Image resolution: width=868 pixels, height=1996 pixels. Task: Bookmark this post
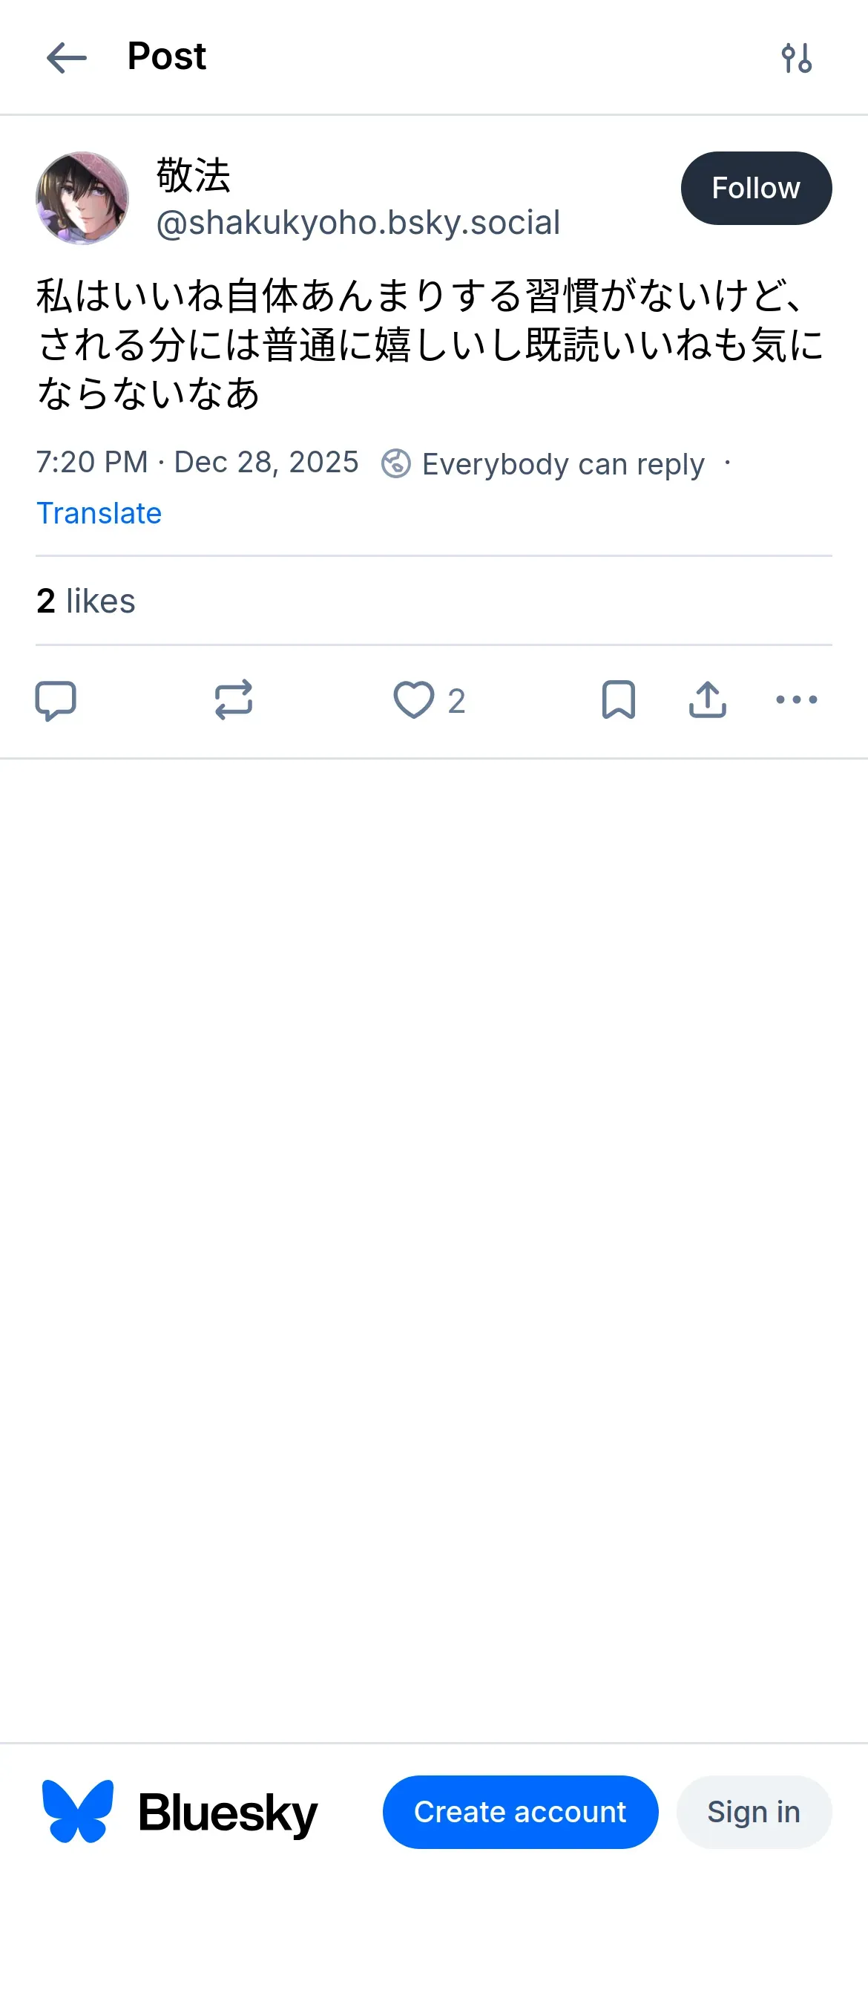point(618,700)
